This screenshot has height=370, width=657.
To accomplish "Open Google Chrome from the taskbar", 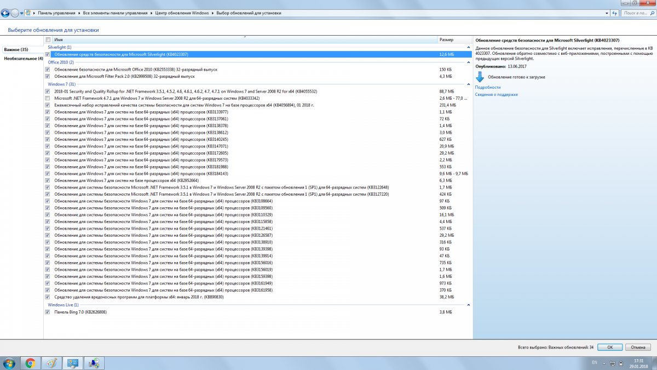I will [x=31, y=363].
